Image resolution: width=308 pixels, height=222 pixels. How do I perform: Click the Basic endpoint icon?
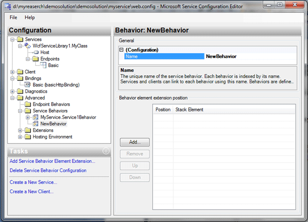[x=43, y=65]
